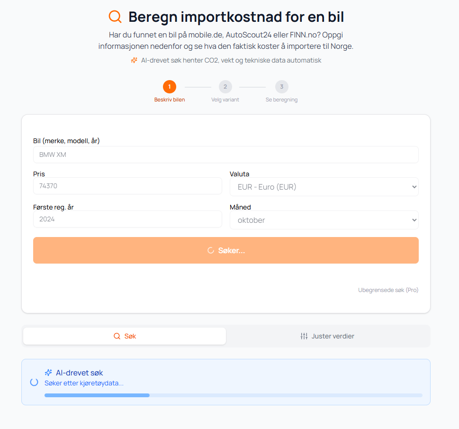
Task: Click the magnifier icon in the Søk tab
Action: pyautogui.click(x=117, y=336)
